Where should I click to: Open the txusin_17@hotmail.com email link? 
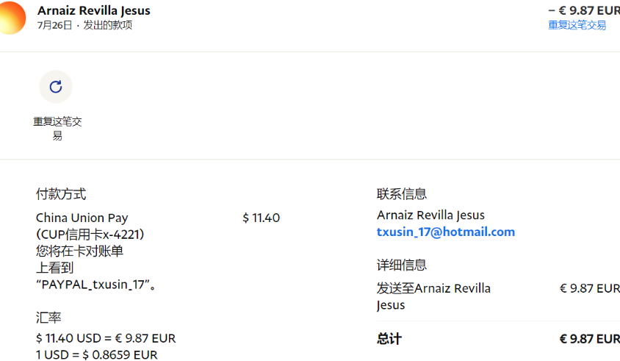(445, 232)
